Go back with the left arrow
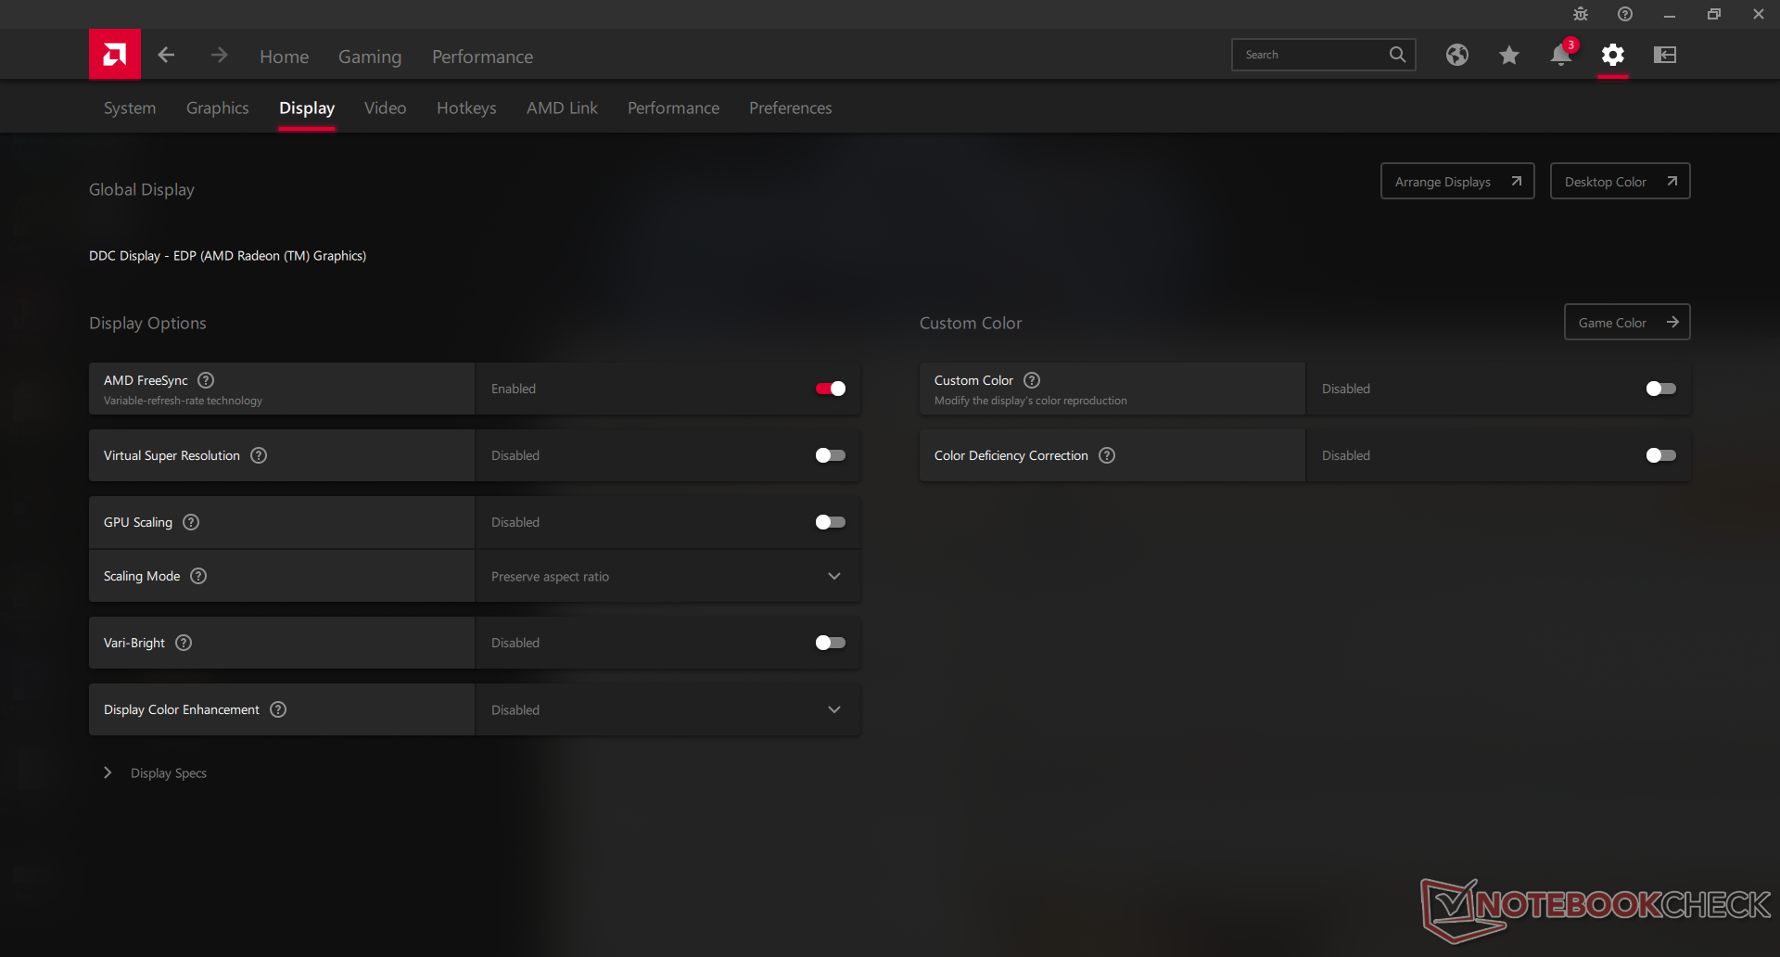Screen dimensions: 1780x957 (166, 56)
